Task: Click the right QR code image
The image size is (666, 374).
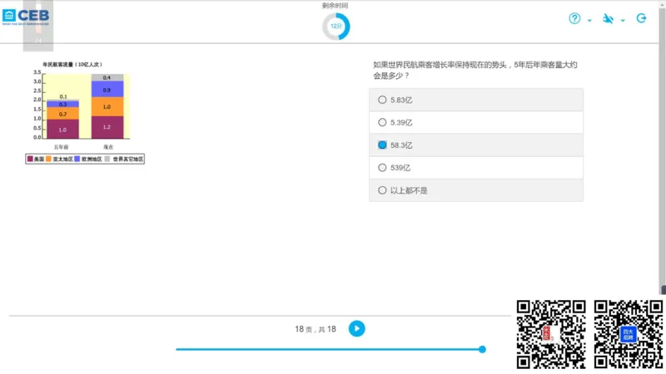Action: point(629,334)
